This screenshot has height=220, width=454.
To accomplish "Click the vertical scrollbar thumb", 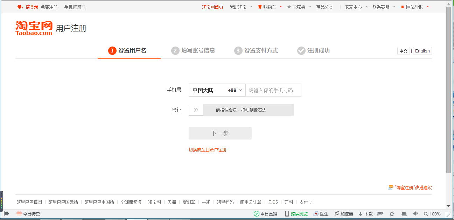I will point(448,90).
